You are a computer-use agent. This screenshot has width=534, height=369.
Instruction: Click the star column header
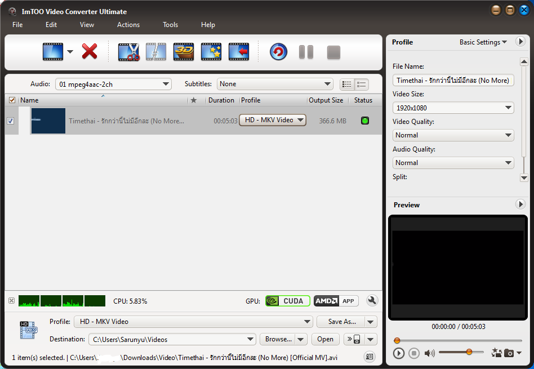coord(193,100)
